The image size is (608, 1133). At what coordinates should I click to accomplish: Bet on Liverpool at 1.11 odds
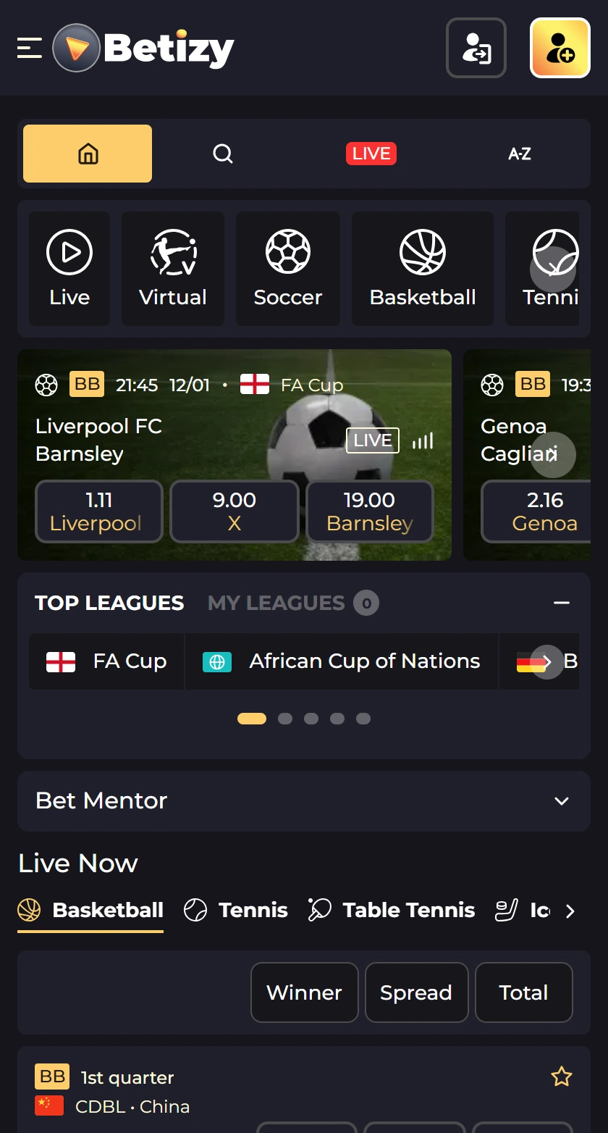(98, 511)
